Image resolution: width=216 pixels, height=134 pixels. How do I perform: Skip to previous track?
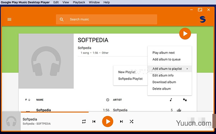[x=94, y=121]
